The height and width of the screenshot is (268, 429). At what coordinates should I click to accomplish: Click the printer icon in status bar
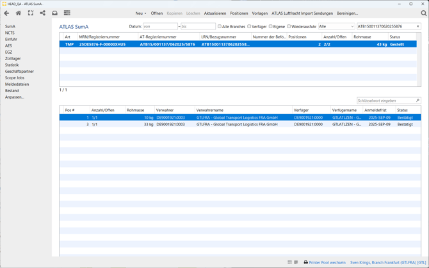click(306, 262)
